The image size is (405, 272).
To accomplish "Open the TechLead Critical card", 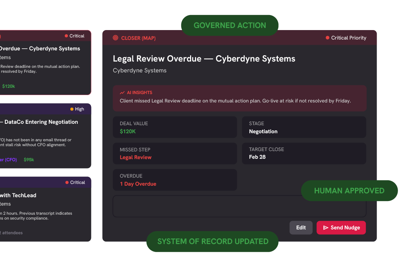I will point(46,209).
